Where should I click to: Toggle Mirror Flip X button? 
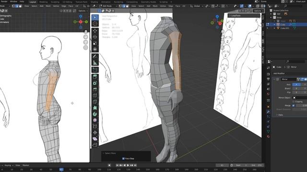296,92
